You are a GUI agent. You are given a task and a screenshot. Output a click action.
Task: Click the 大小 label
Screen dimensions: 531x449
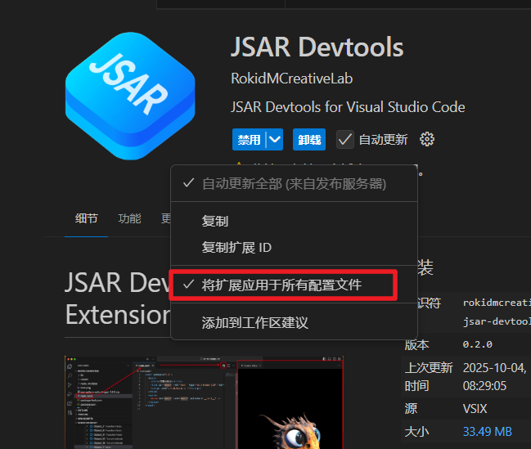[416, 432]
